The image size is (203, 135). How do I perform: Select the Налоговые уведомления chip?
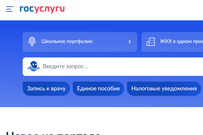click(x=164, y=89)
